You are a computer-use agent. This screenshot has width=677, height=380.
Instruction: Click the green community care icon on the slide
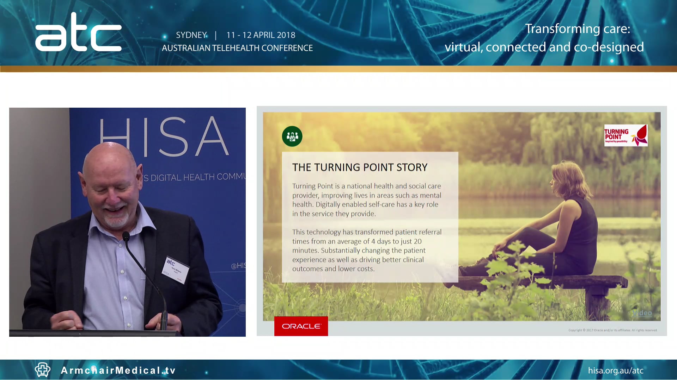pos(292,137)
